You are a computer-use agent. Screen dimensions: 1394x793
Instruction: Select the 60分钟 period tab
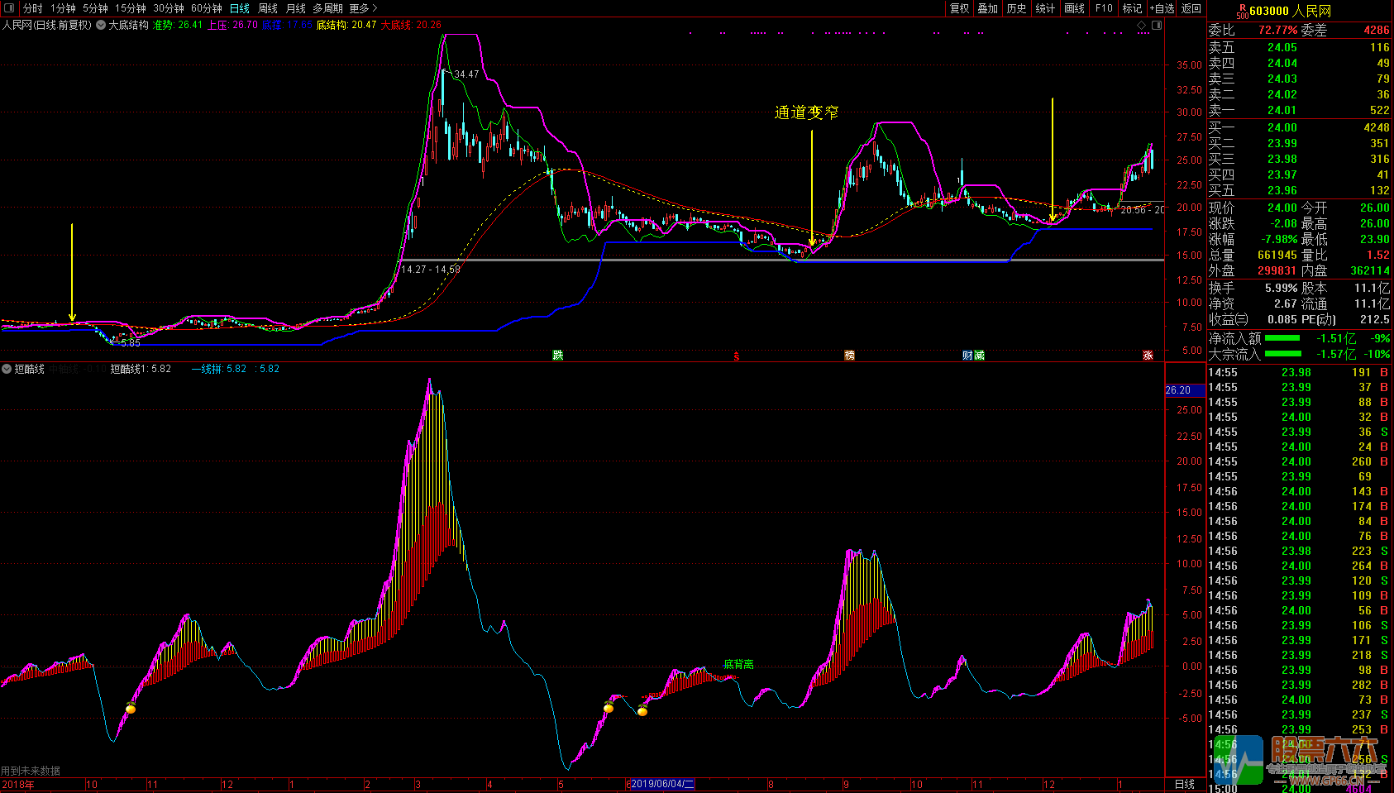pos(207,8)
